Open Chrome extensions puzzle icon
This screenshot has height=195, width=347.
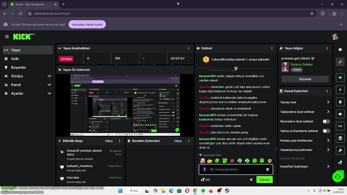point(323,14)
